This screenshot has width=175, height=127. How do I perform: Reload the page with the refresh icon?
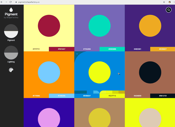coord(10,2)
